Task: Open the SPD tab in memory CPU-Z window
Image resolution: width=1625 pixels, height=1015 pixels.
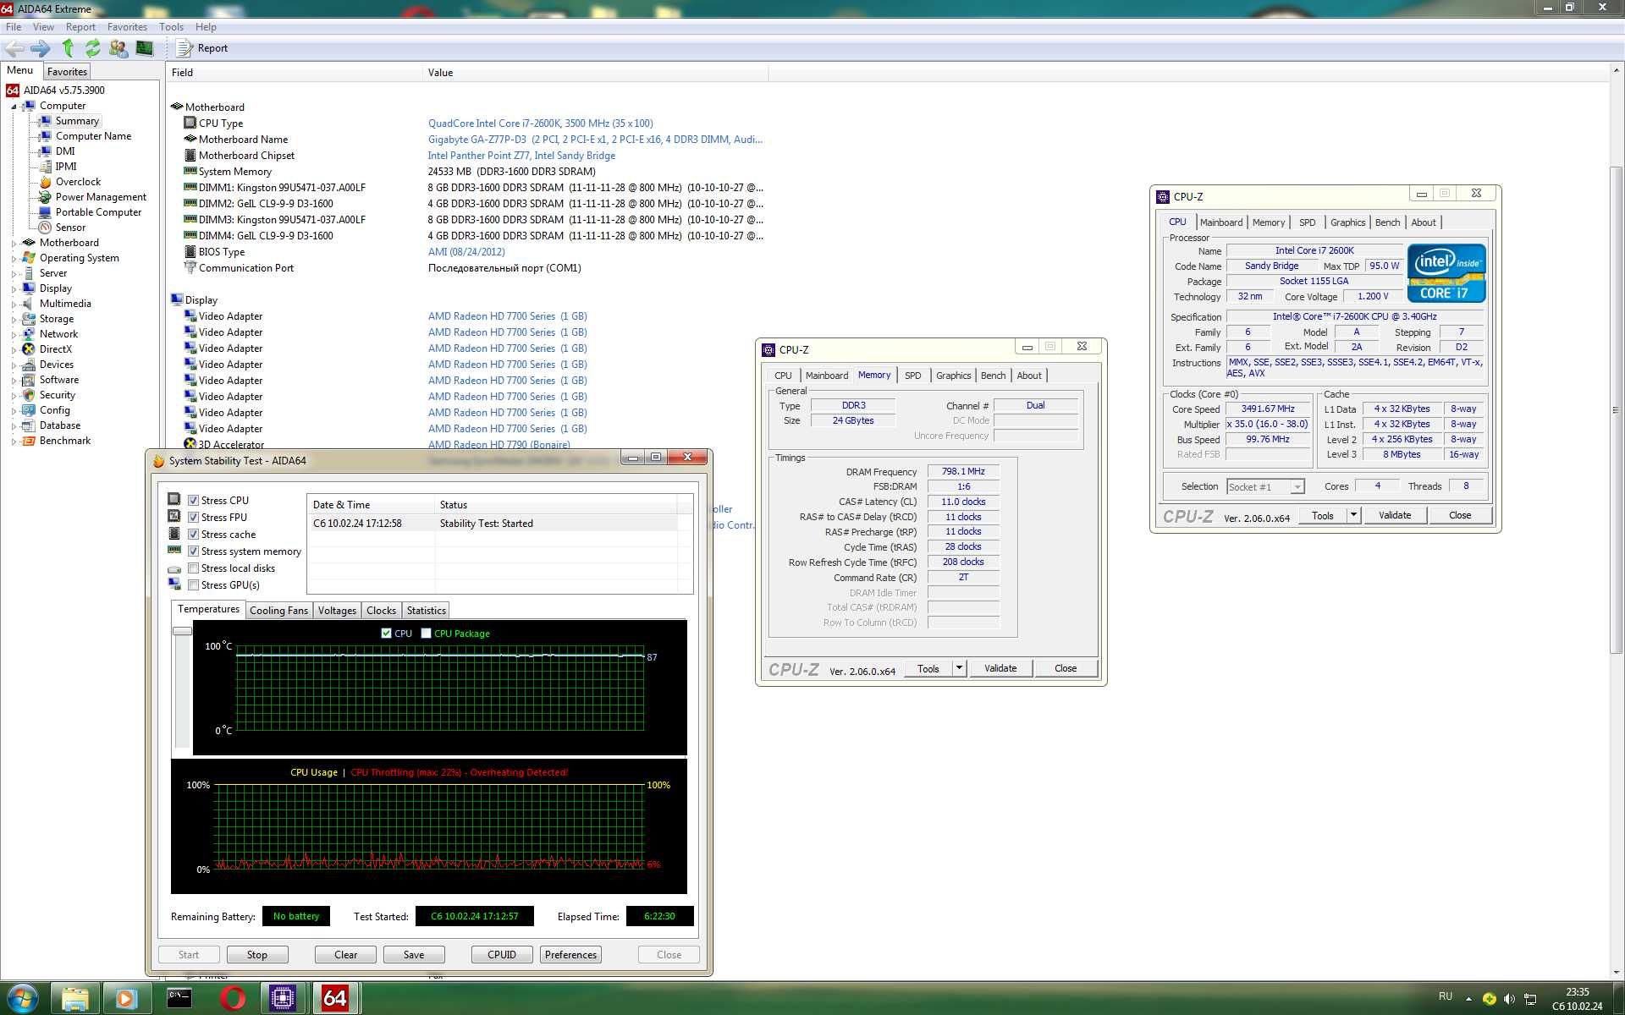Action: (x=912, y=376)
